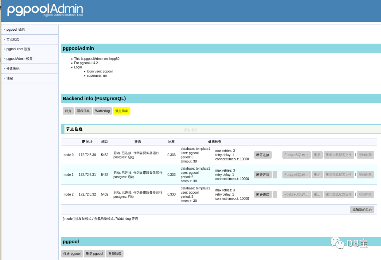Screen dimensions: 381x260
Task: Select IP address 172.72.6.30
Action: tap(87, 155)
